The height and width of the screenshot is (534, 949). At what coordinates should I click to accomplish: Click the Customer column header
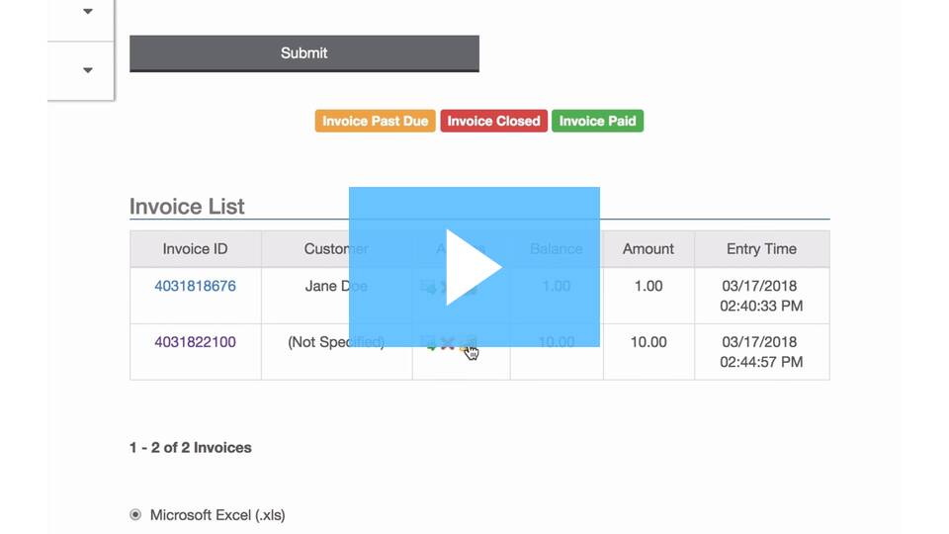(x=336, y=249)
